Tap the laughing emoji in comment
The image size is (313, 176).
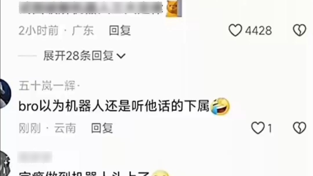(x=220, y=107)
